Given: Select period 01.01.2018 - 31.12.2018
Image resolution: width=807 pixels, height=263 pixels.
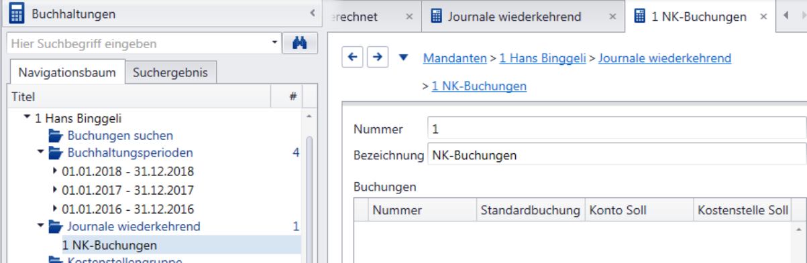Looking at the screenshot, I should pos(127,172).
